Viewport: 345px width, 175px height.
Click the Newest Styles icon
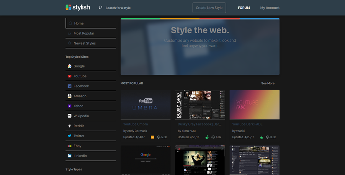coord(70,43)
